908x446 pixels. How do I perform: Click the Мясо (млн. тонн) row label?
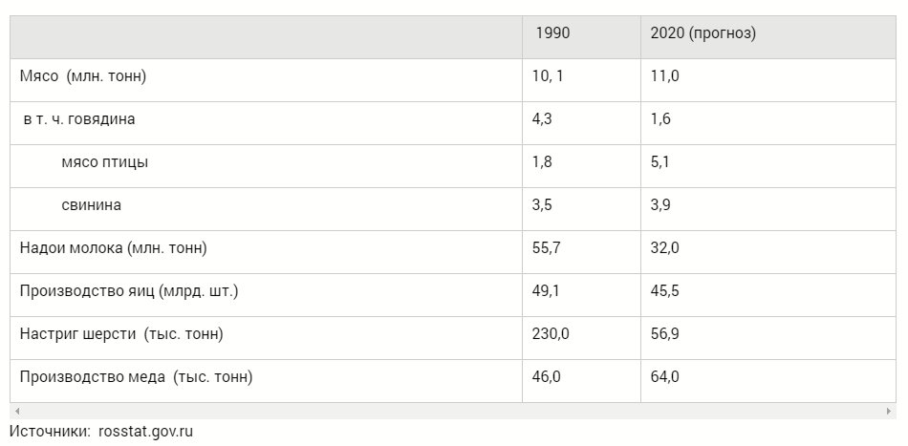click(x=83, y=76)
